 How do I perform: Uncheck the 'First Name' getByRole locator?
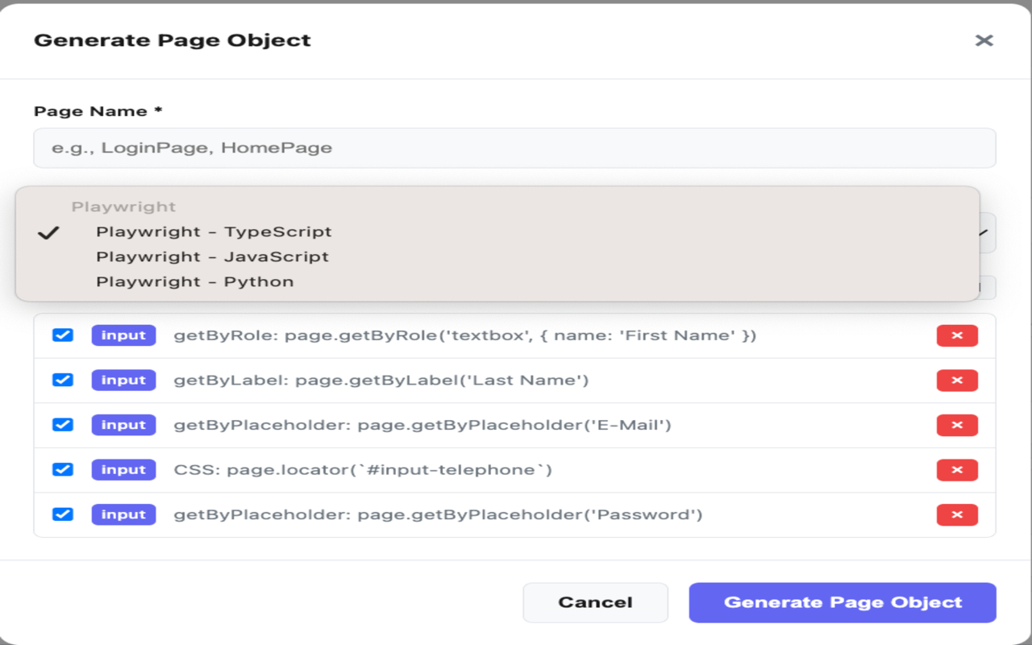pos(62,335)
